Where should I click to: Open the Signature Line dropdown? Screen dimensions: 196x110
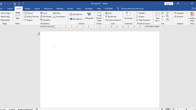pyautogui.click(x=168, y=13)
